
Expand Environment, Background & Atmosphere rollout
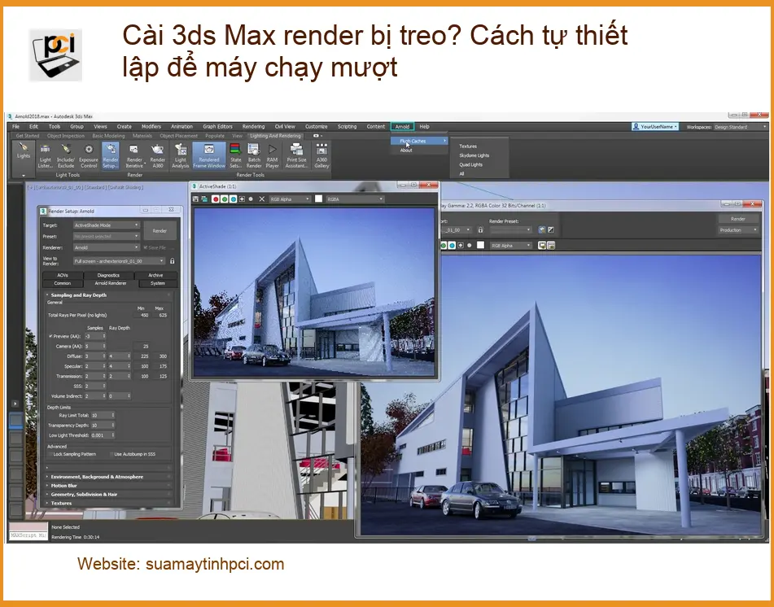[108, 477]
